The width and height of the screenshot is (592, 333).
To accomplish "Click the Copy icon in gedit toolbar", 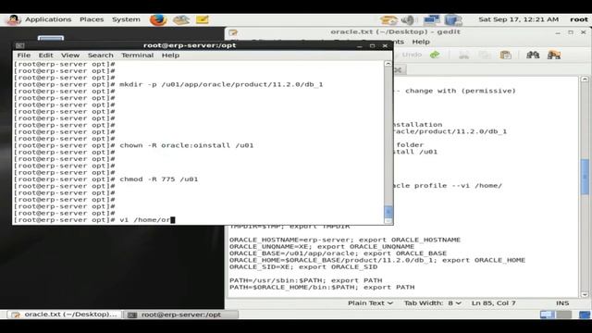I will [x=485, y=55].
